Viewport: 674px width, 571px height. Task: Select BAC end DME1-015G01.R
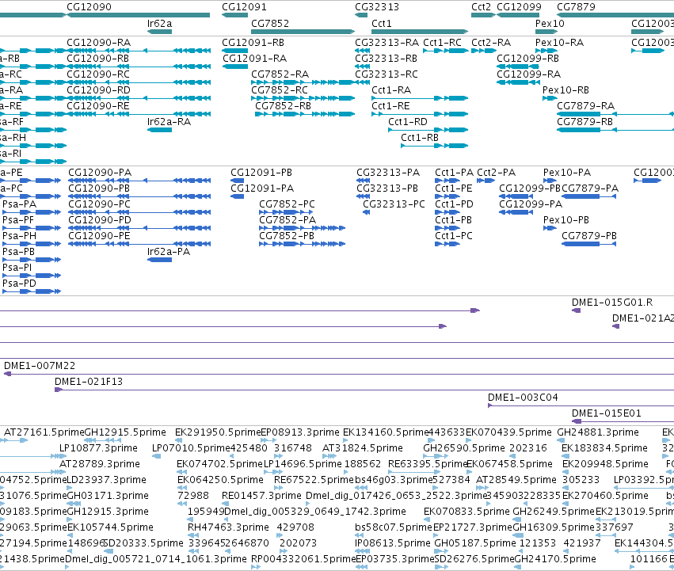(576, 310)
